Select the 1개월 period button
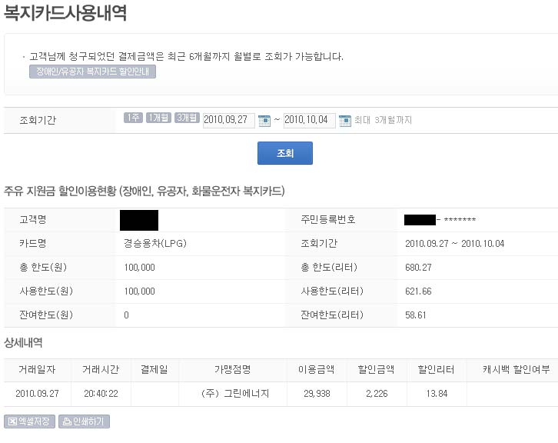The width and height of the screenshot is (558, 443). (159, 118)
